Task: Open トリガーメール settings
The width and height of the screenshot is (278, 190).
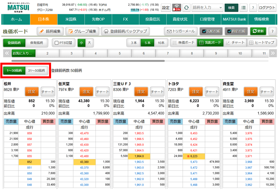Action: point(181,31)
